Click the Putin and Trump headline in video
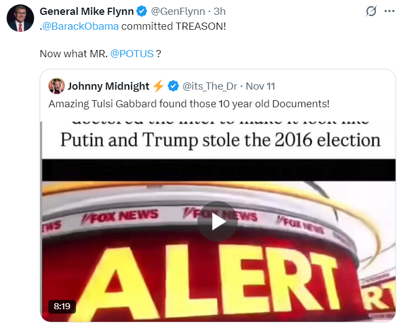The height and width of the screenshot is (329, 406). pyautogui.click(x=220, y=140)
